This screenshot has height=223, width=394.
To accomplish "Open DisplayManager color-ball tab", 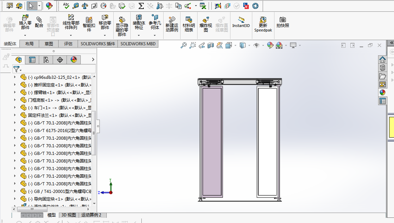I will point(73,60).
